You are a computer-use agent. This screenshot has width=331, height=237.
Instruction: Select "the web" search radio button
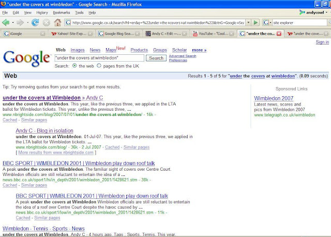(74, 66)
